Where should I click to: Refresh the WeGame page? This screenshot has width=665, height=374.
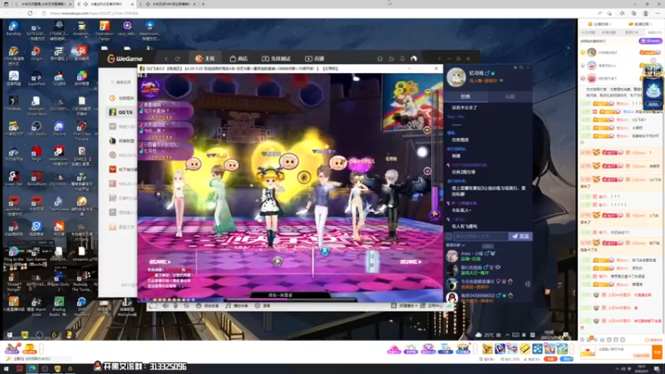pos(178,58)
